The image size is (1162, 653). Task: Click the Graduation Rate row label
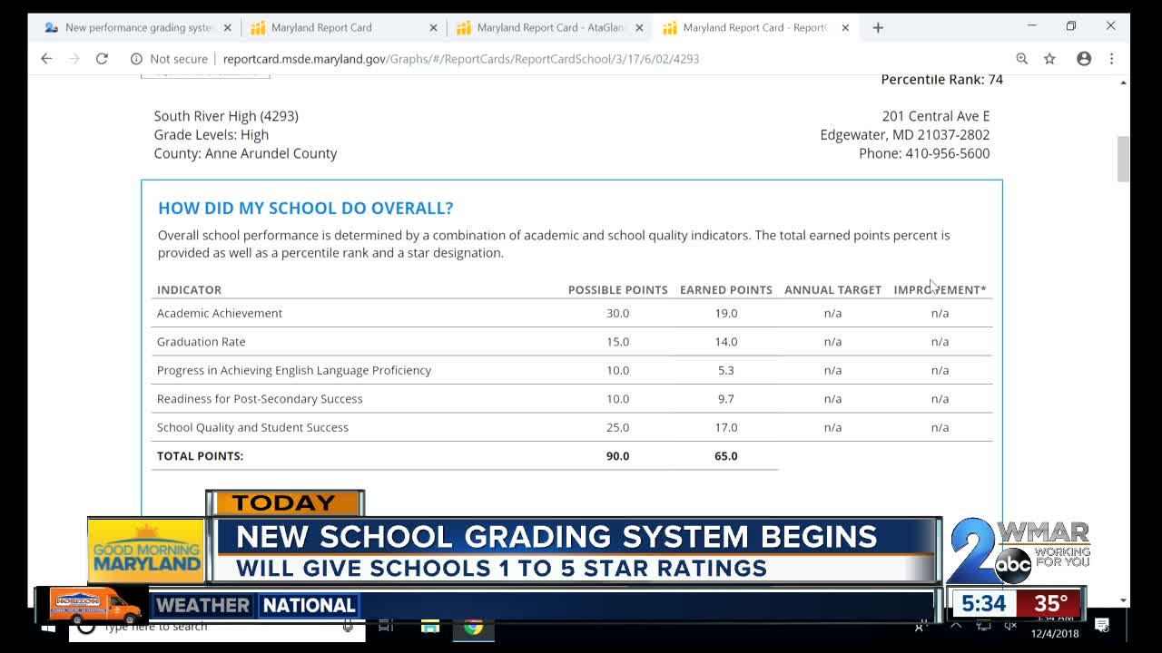pos(201,341)
